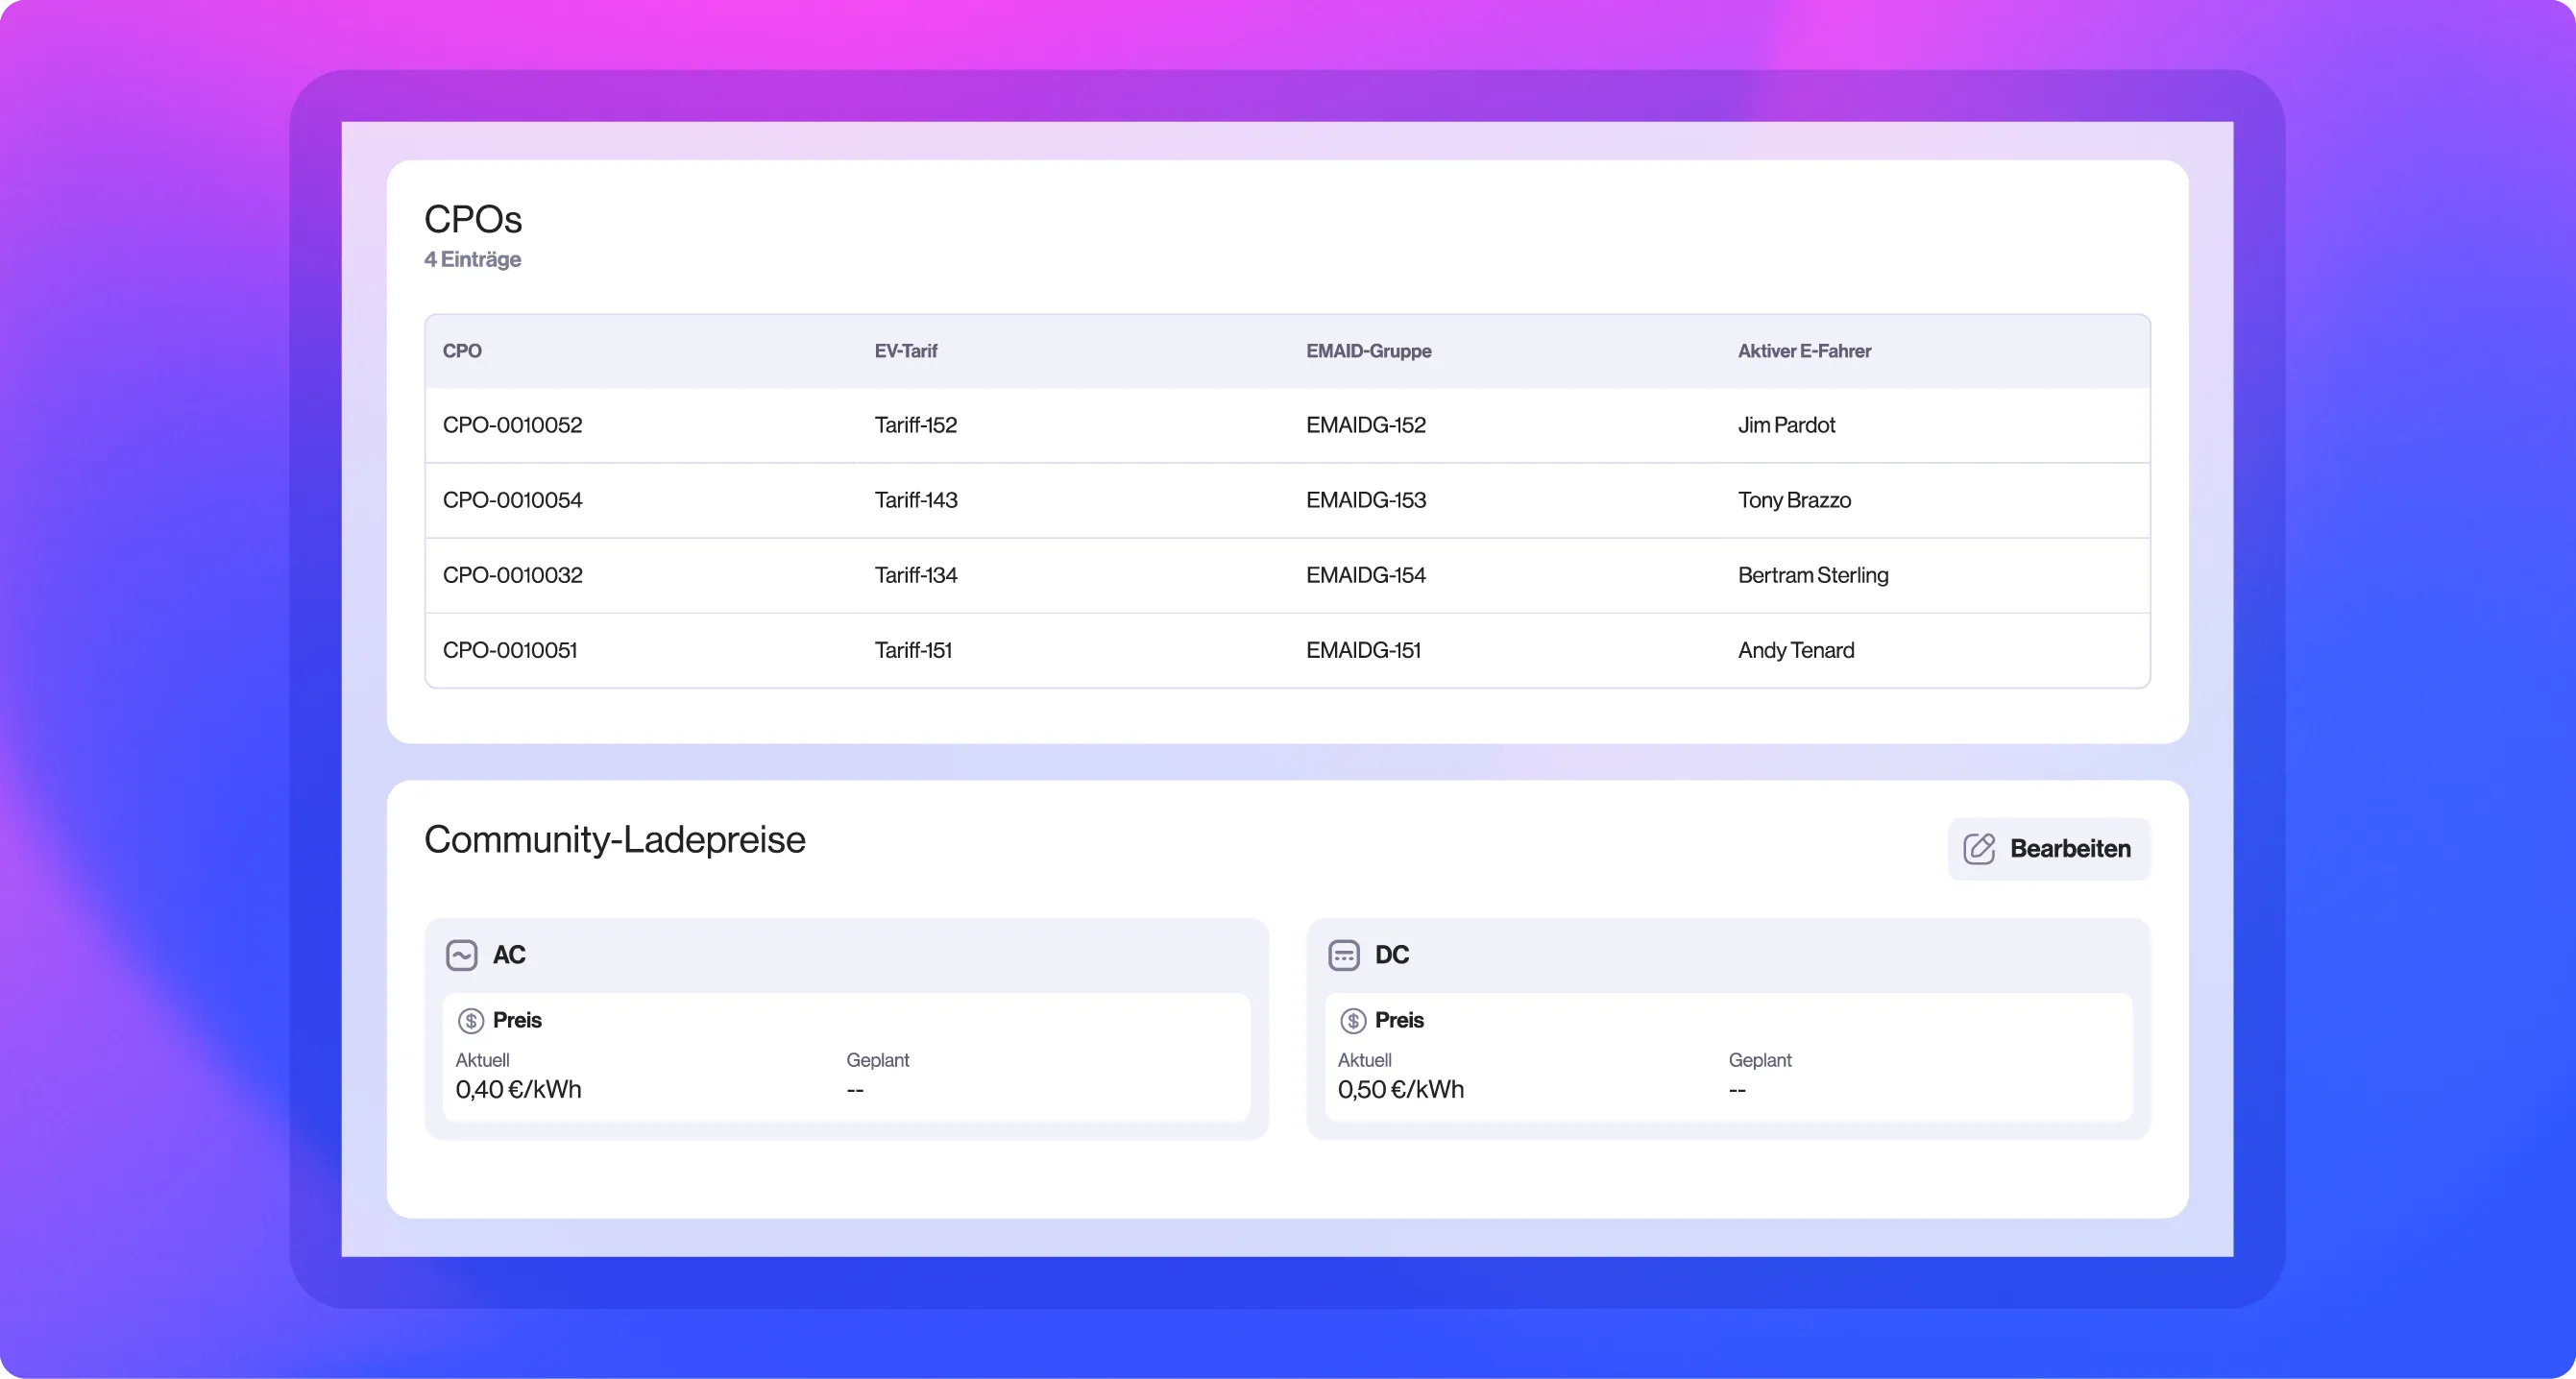Image resolution: width=2576 pixels, height=1379 pixels.
Task: Select the CPO-0010054 row
Action: click(512, 500)
